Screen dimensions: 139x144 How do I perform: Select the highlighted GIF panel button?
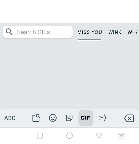[x=86, y=118]
